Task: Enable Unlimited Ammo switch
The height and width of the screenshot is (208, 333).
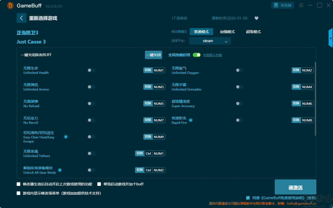Action: click(91, 87)
